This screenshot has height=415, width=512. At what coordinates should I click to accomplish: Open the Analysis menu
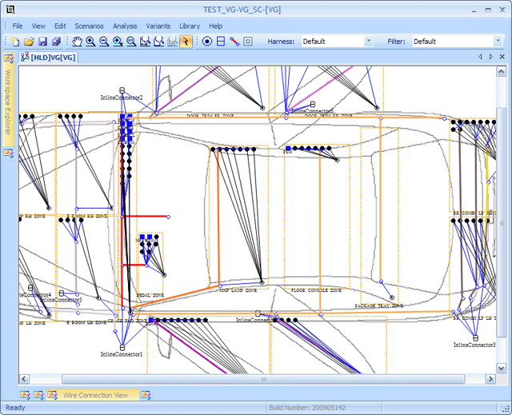coord(125,26)
